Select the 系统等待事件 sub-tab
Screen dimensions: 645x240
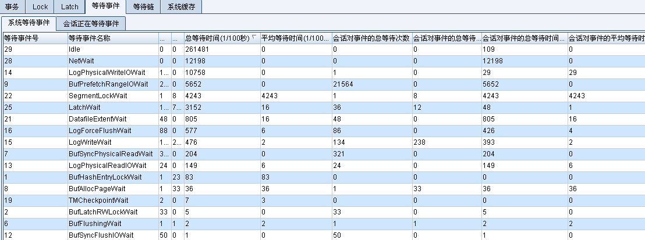[x=29, y=23]
